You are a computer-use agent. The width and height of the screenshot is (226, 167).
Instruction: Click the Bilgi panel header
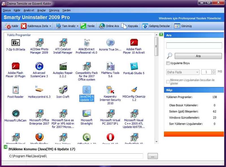point(194,90)
